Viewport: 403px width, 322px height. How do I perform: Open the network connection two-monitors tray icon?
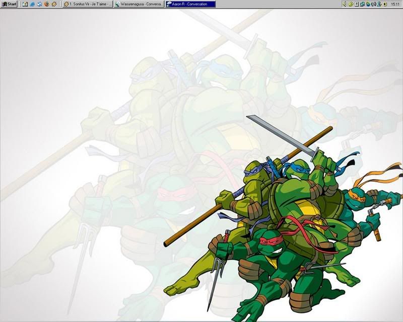coord(363,4)
